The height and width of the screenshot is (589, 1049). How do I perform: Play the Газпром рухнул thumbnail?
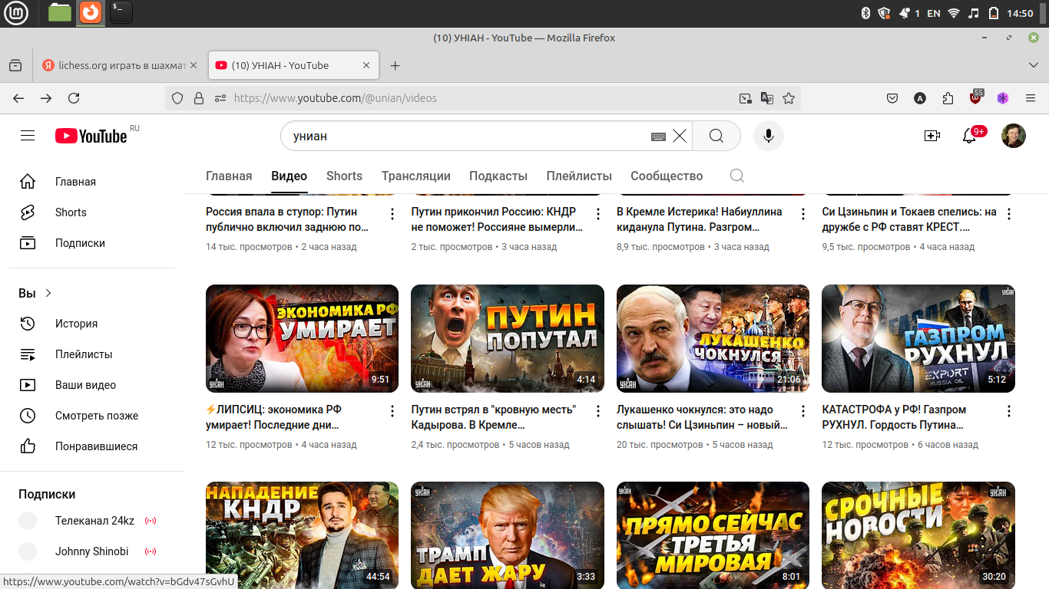coord(918,339)
